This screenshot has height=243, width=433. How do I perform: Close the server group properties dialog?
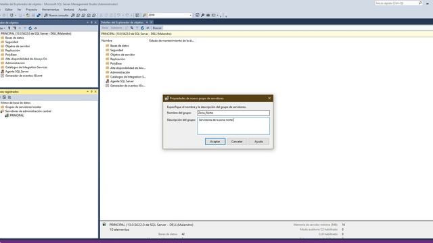coord(269,98)
